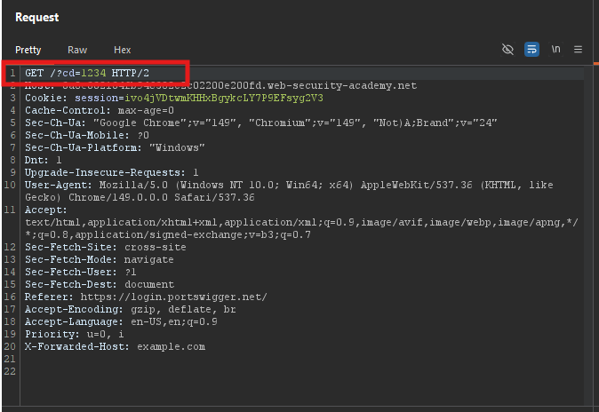The width and height of the screenshot is (599, 412).
Task: Click the Cookie session value text
Action: click(223, 99)
